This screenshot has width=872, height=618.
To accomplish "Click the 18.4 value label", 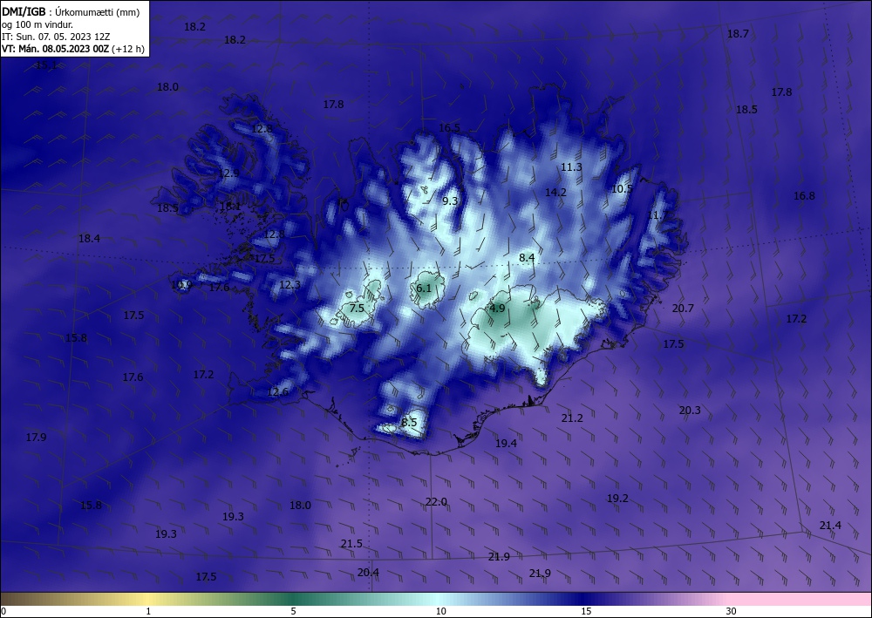I will (x=89, y=239).
